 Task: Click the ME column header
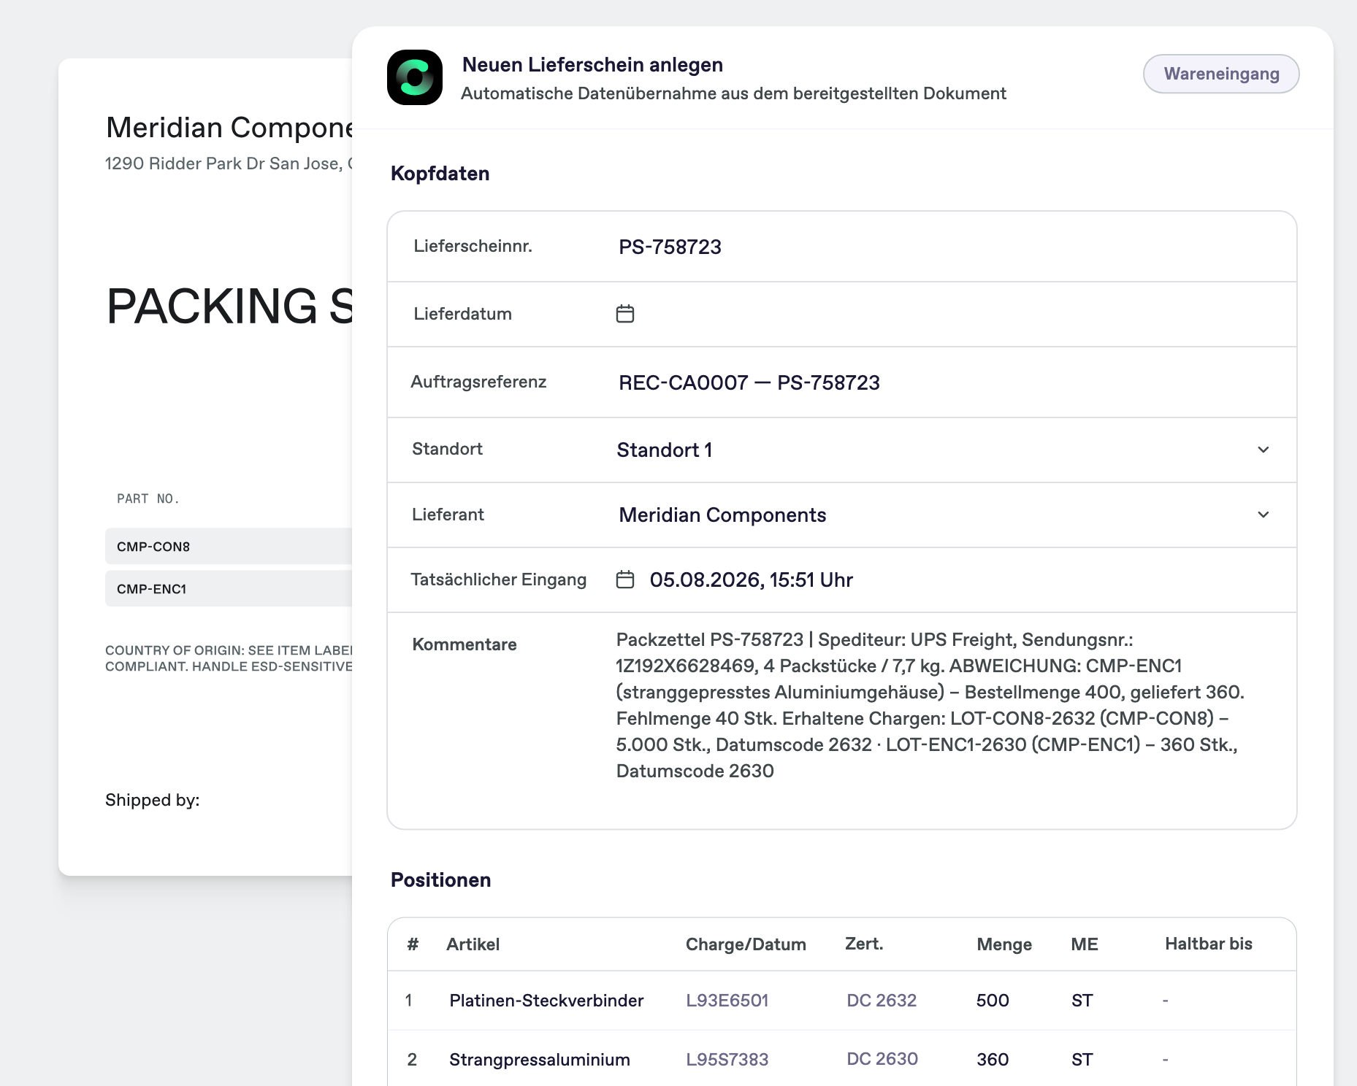click(1085, 944)
